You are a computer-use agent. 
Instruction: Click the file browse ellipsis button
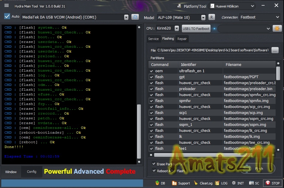275,50
